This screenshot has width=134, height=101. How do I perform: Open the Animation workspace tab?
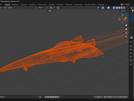[x=60, y=5]
